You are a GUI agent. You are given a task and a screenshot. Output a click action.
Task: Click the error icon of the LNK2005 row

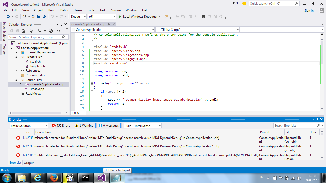[x=18, y=155]
